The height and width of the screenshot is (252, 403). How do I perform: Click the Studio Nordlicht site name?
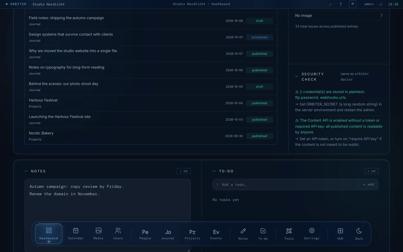pyautogui.click(x=49, y=4)
